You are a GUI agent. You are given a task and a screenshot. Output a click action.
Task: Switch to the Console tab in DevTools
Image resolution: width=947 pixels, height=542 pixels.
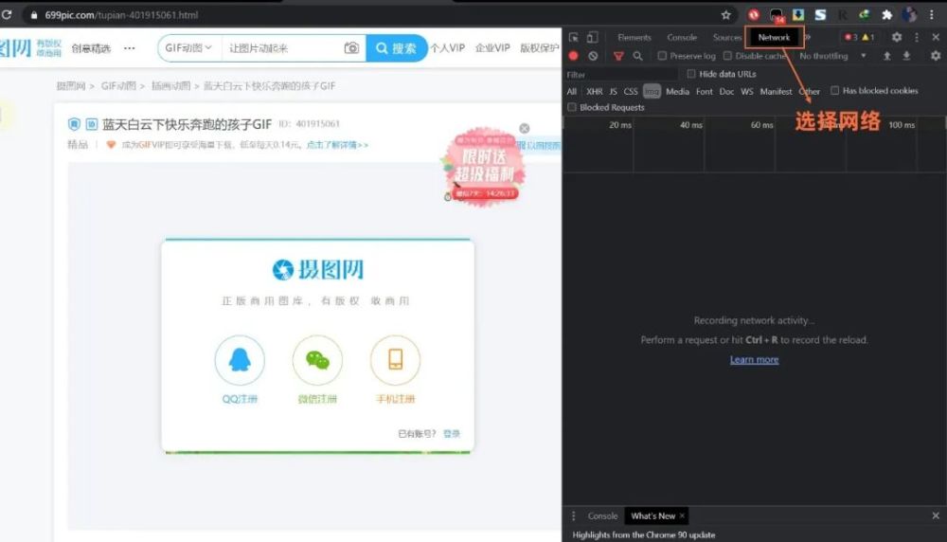[682, 38]
